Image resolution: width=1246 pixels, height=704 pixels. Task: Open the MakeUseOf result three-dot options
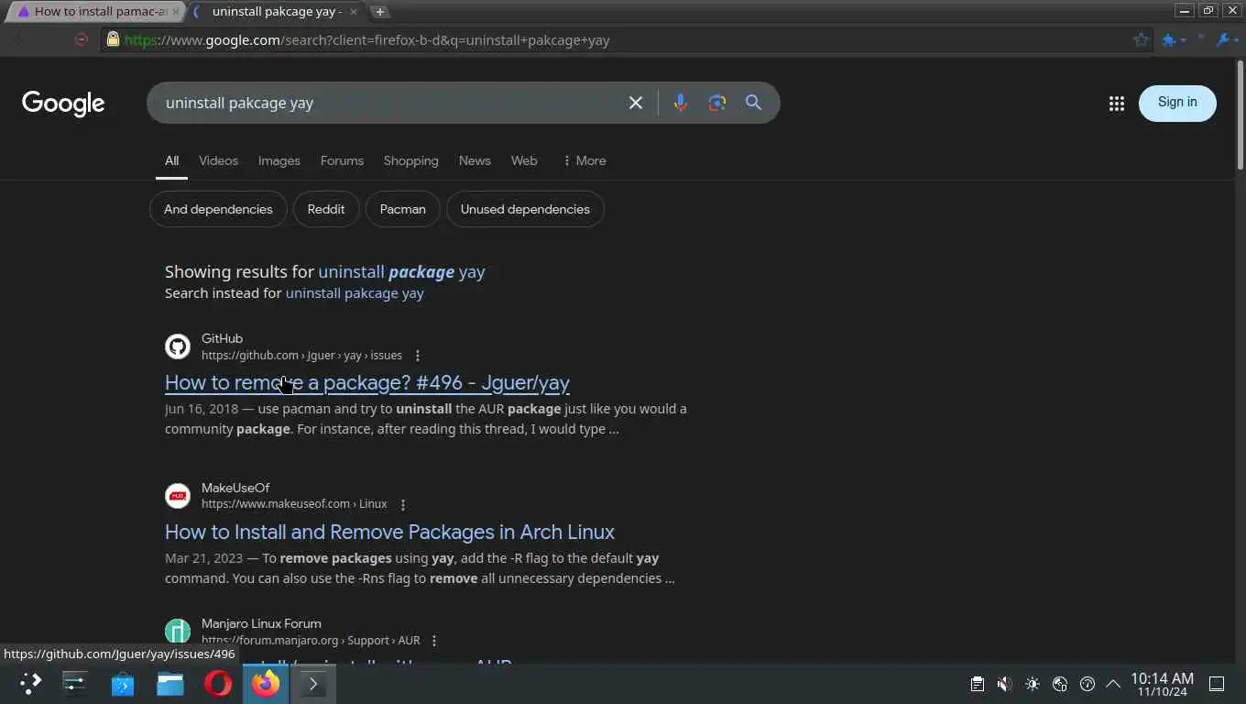pyautogui.click(x=403, y=504)
